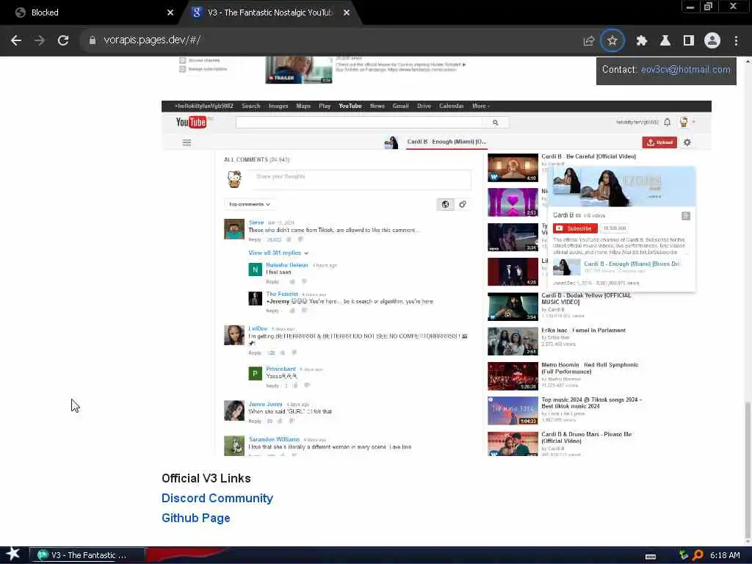This screenshot has height=564, width=752.
Task: Click in the YouTube search field
Action: pos(359,123)
